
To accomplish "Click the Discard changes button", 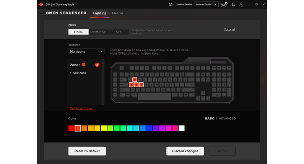I will pos(185,151).
